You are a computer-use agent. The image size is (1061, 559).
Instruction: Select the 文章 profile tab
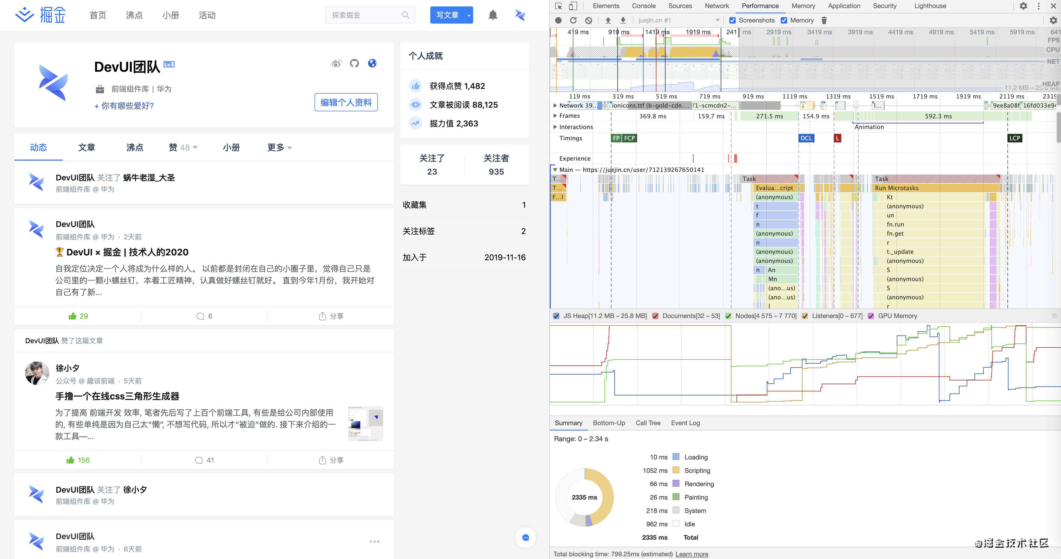(x=87, y=147)
